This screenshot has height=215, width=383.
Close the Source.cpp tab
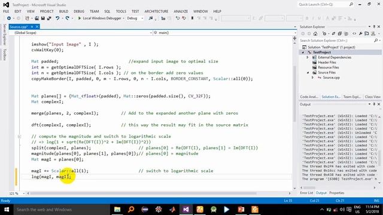point(37,27)
